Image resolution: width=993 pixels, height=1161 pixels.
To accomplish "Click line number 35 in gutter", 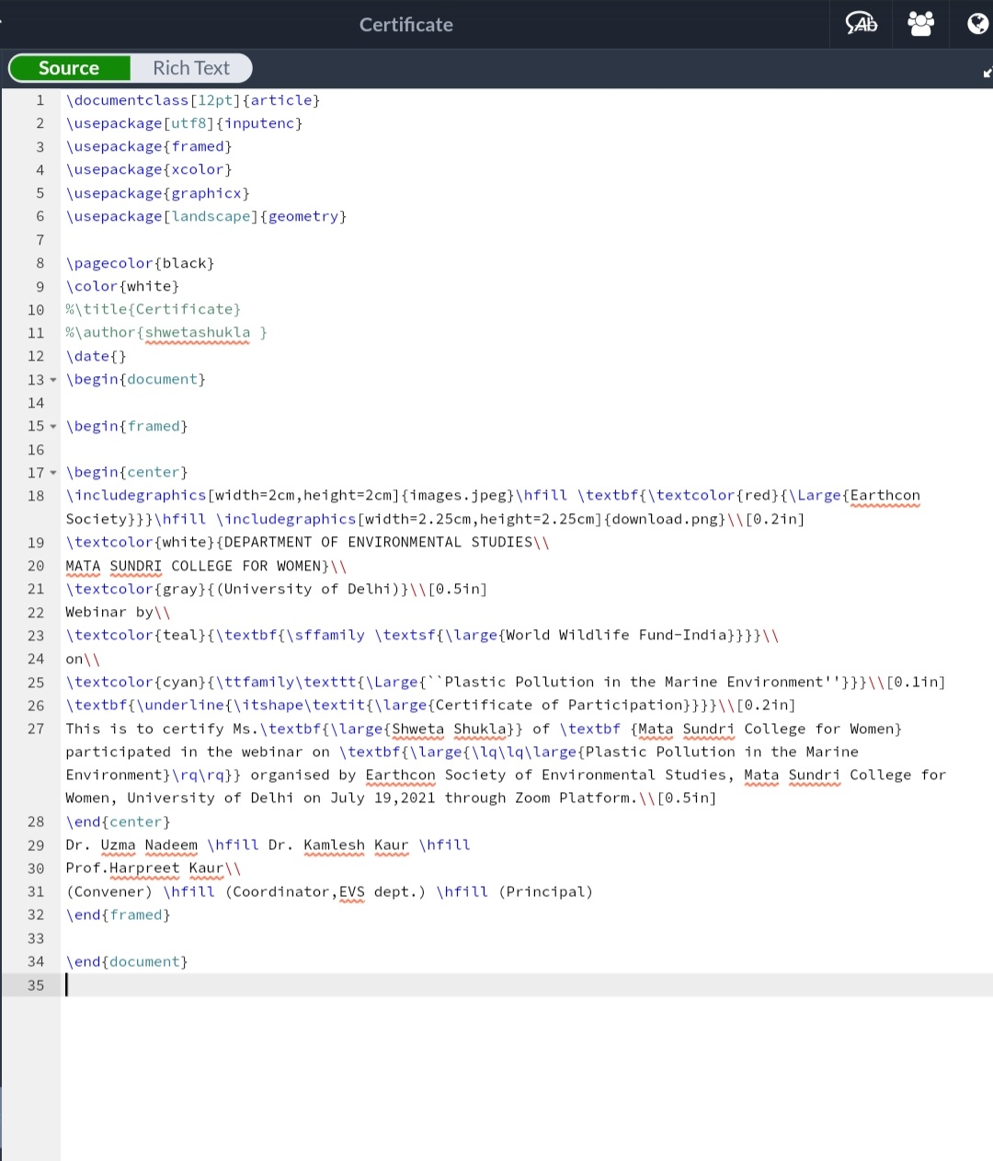I will (36, 985).
